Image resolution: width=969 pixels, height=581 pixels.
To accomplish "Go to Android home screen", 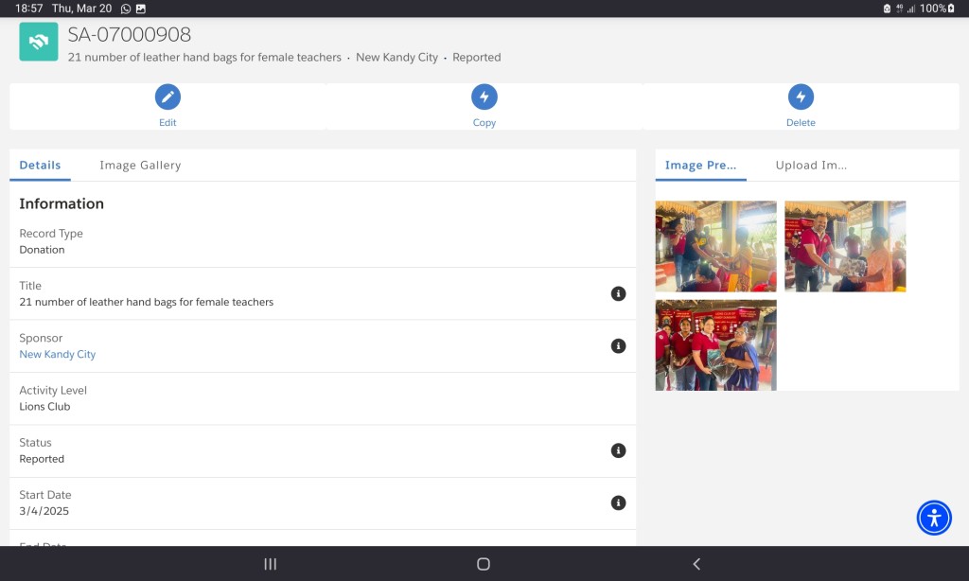I will [484, 564].
